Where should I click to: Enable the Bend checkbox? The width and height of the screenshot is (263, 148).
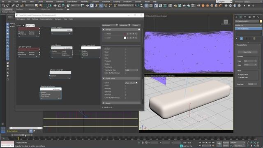125,55
